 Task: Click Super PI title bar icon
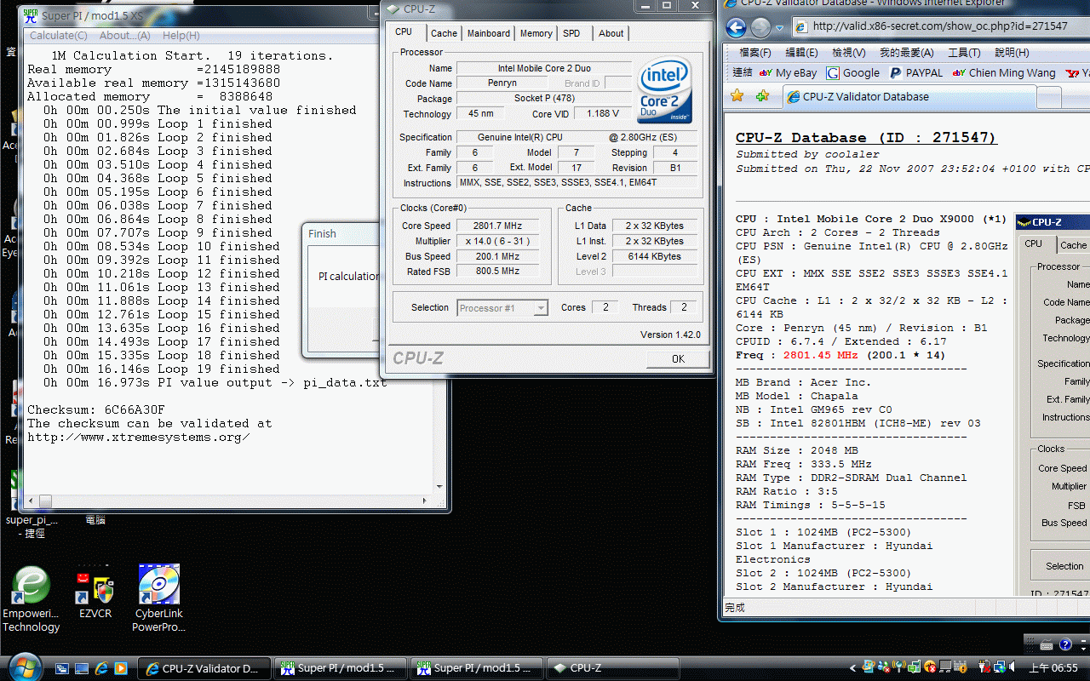pyautogui.click(x=31, y=15)
